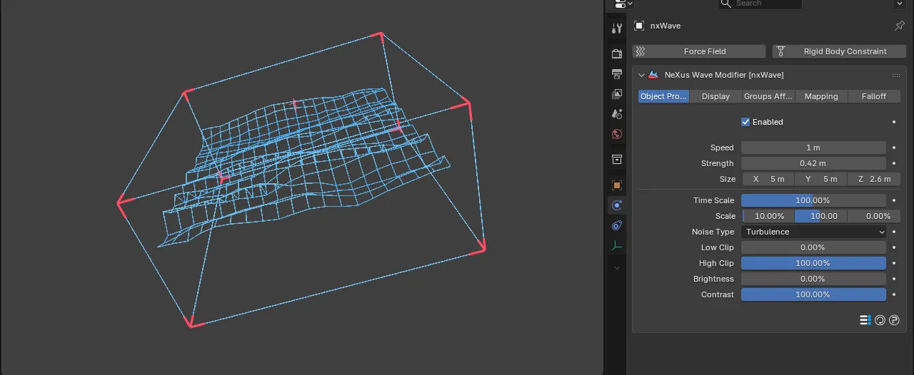Click the middle Scale field 100.00
This screenshot has width=914, height=375.
coord(821,216)
